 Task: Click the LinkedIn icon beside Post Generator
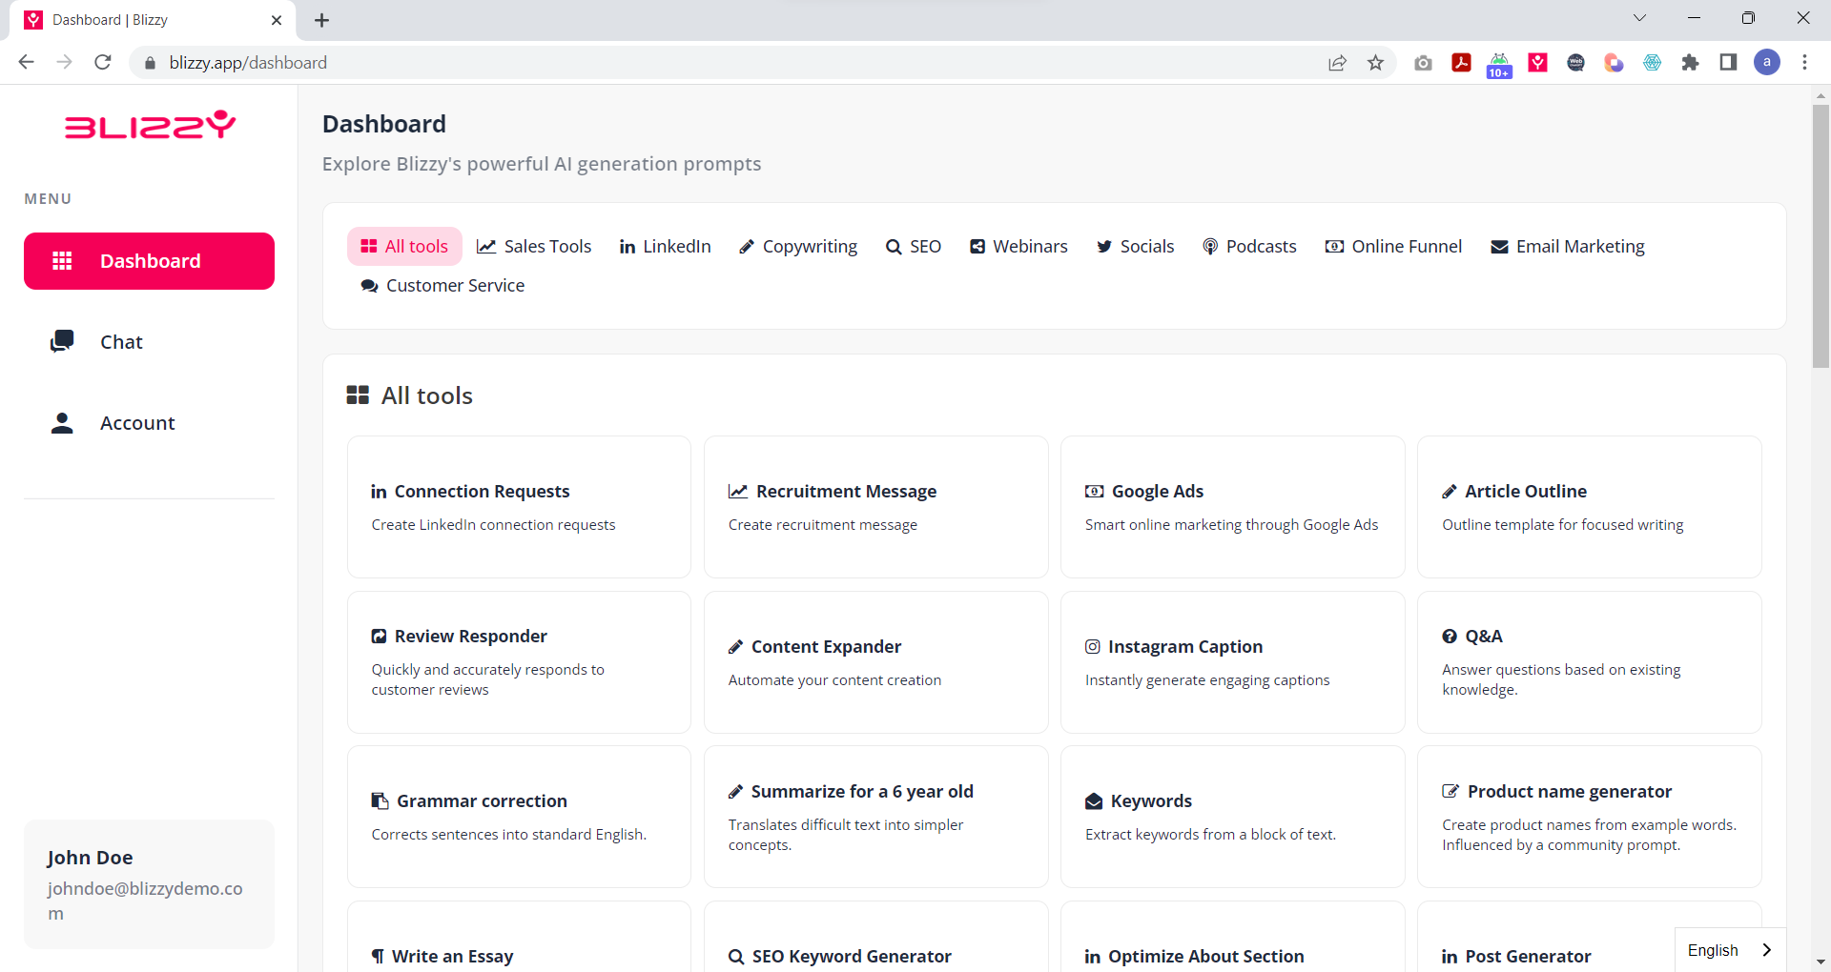tap(1450, 957)
